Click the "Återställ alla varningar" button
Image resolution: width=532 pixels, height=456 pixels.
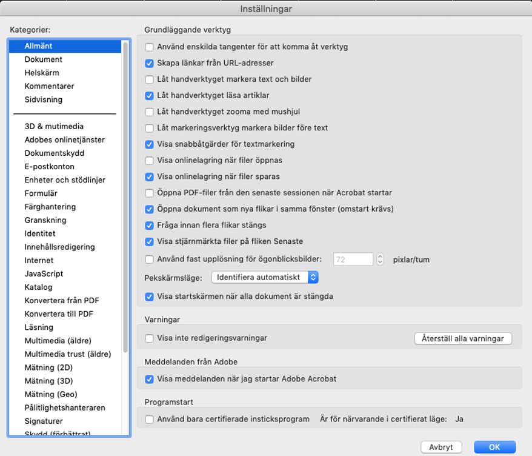(462, 339)
